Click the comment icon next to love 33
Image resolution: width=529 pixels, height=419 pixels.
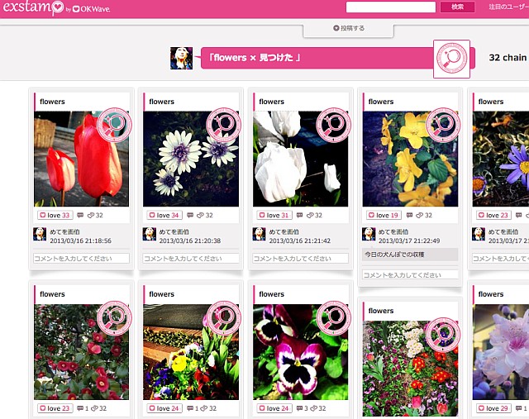pos(80,215)
